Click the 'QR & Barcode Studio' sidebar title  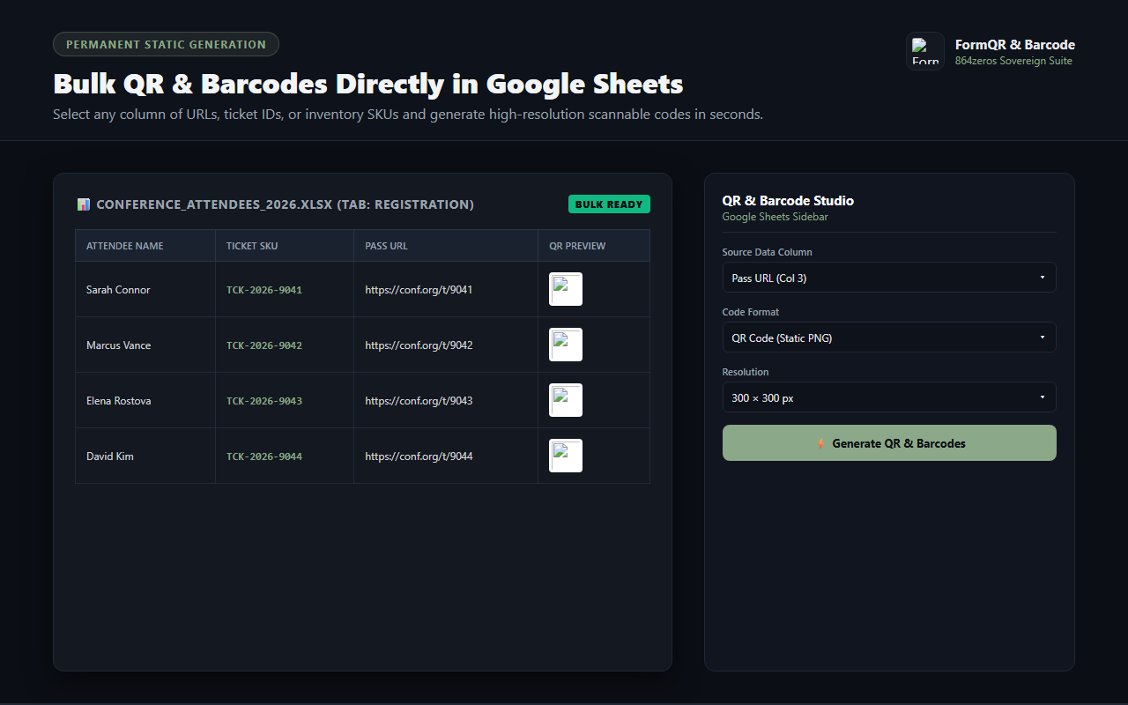[x=788, y=201]
